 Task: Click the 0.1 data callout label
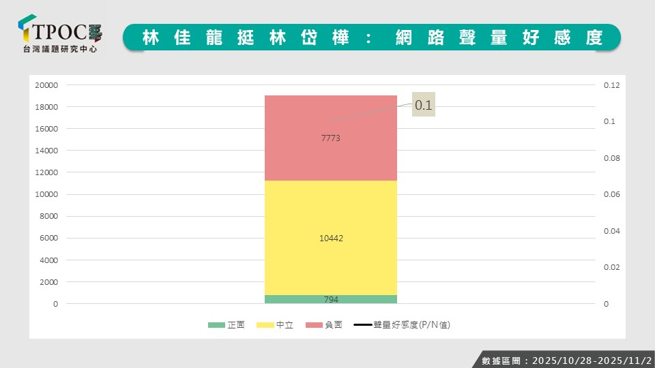[424, 106]
